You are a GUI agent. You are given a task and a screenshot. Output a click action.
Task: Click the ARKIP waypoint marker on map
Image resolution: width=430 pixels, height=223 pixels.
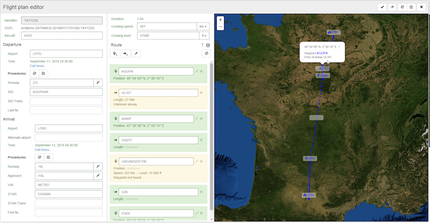(323, 75)
